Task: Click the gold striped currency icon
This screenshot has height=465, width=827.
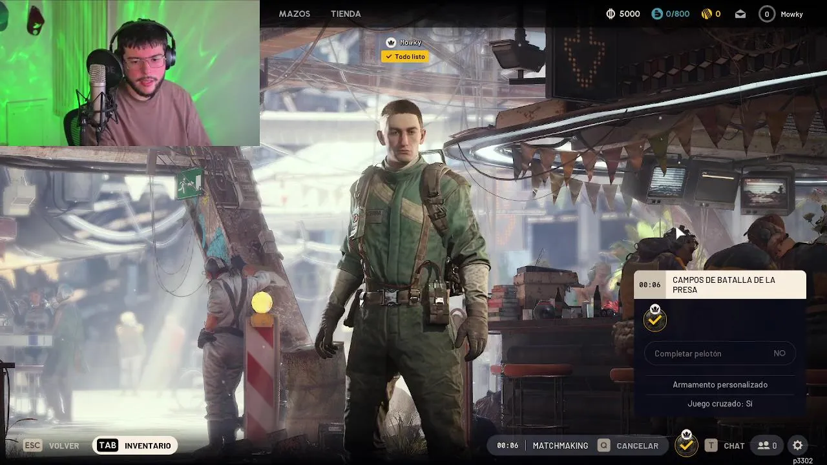Action: pyautogui.click(x=707, y=14)
